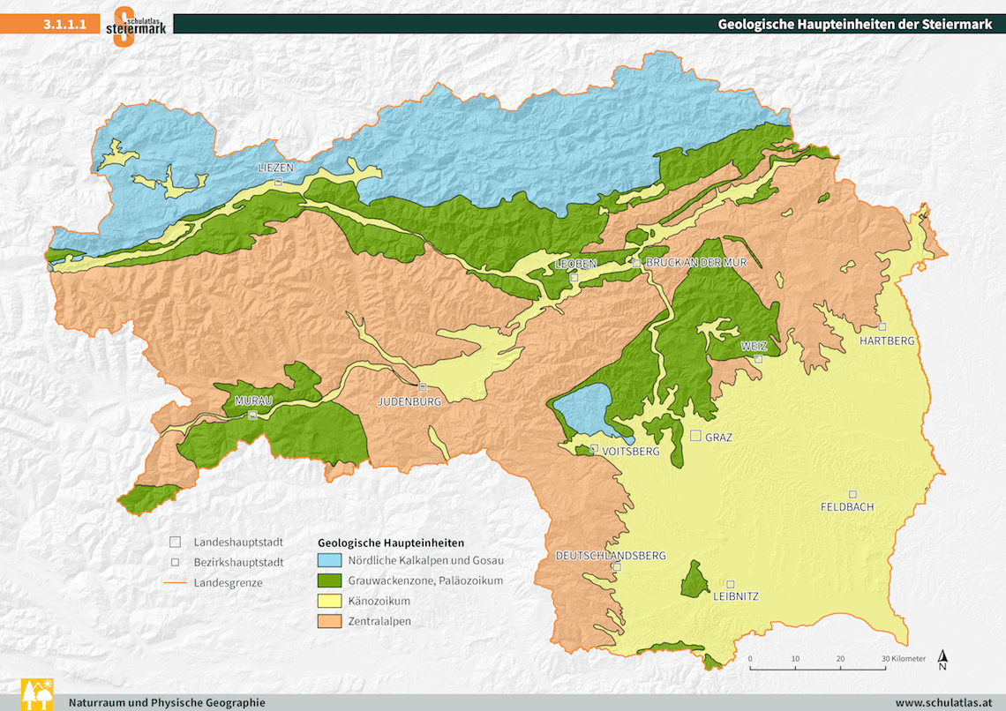Viewport: 1006px width, 711px height.
Task: Click the Nördliche Kalkalpen und Gosau label
Action: point(426,560)
